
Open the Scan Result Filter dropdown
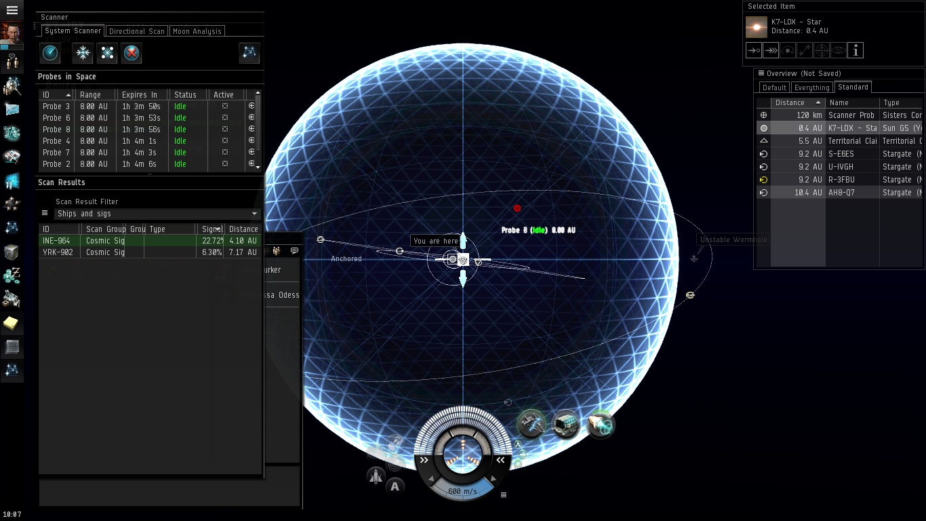[157, 214]
